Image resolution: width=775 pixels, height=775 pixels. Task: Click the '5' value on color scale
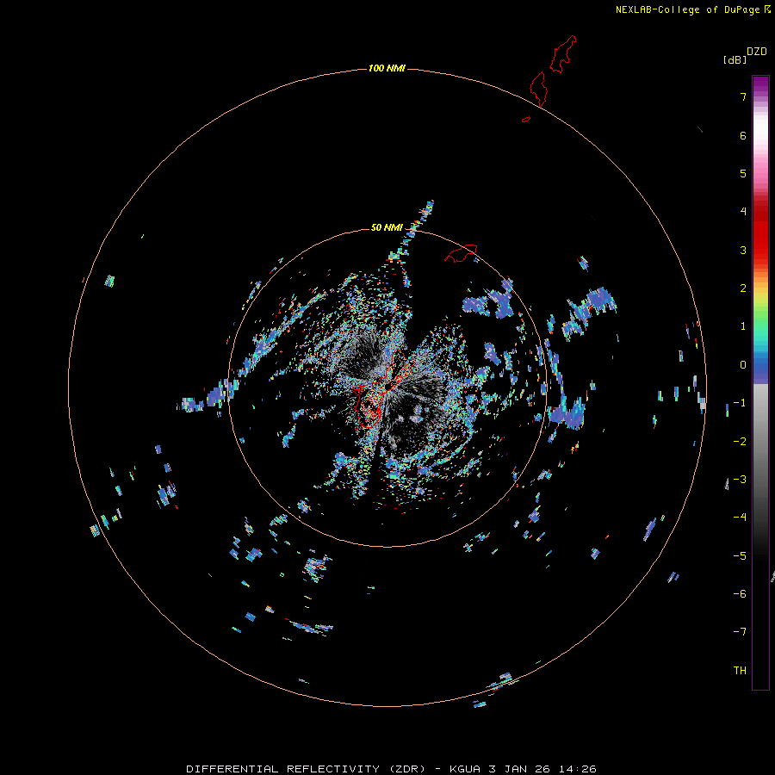pos(743,173)
